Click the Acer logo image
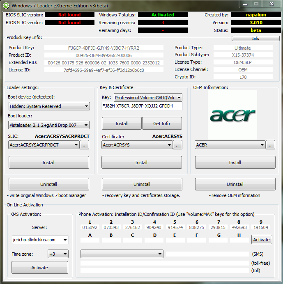This screenshot has width=283, height=284. click(232, 115)
